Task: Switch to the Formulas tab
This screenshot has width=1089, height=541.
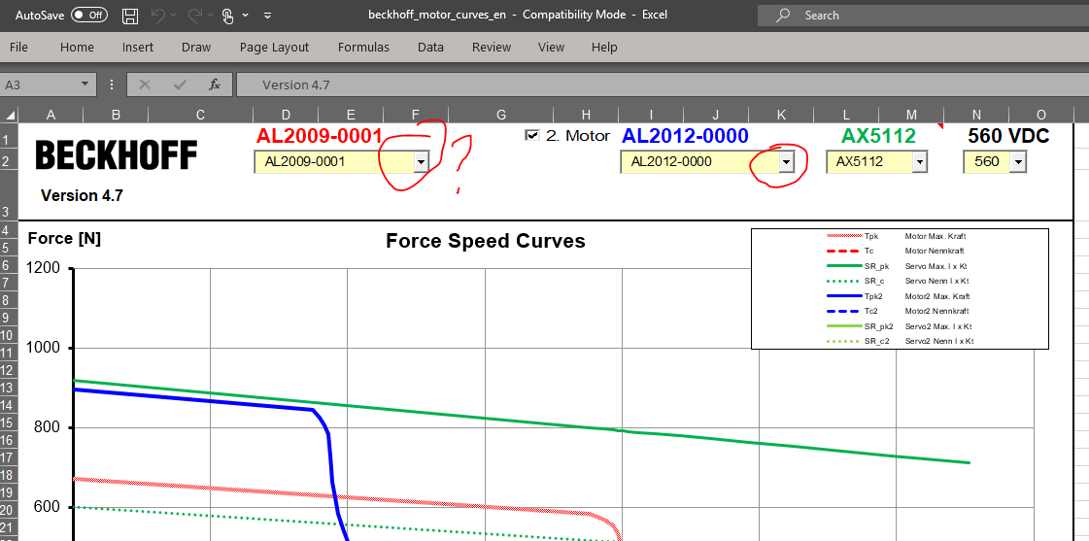Action: click(363, 48)
